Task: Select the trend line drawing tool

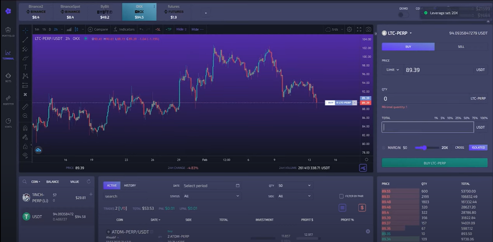Action: (x=25, y=40)
